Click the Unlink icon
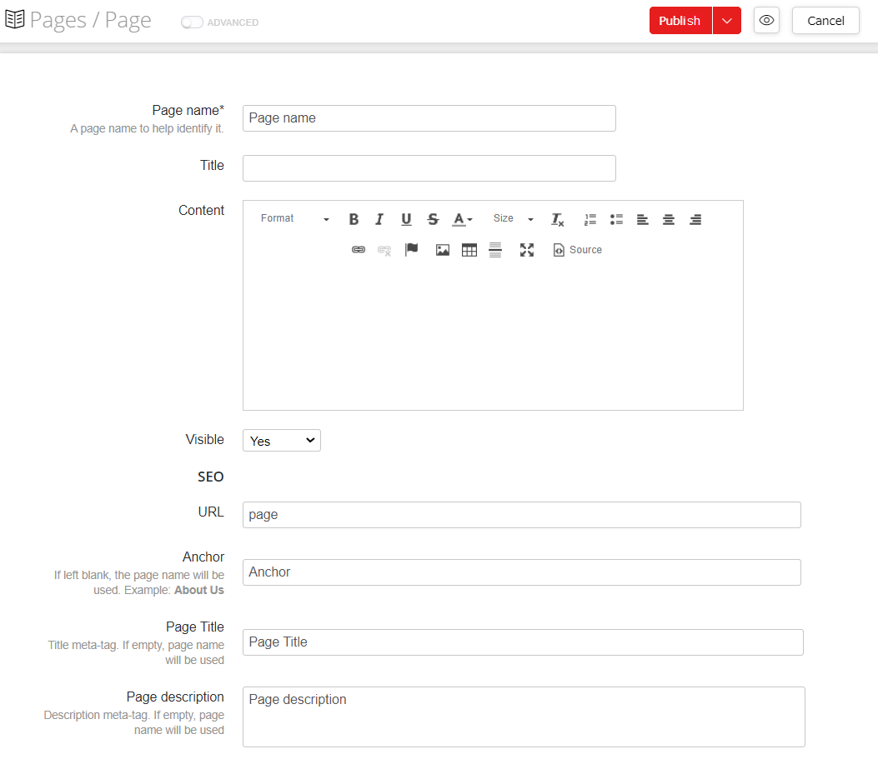 [x=384, y=249]
